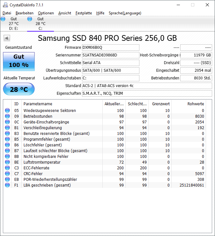The width and height of the screenshot is (215, 236).
Task: Select the 'Verschleißregulierung' parameter name
Action: click(43, 128)
